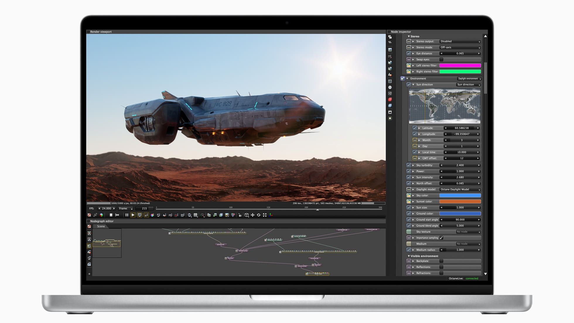Click the stop render square icon
Screen dimensions: 574x323
(111, 215)
